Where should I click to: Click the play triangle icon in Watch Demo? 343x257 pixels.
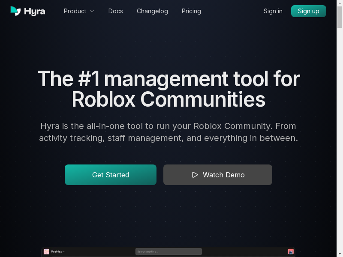point(195,175)
